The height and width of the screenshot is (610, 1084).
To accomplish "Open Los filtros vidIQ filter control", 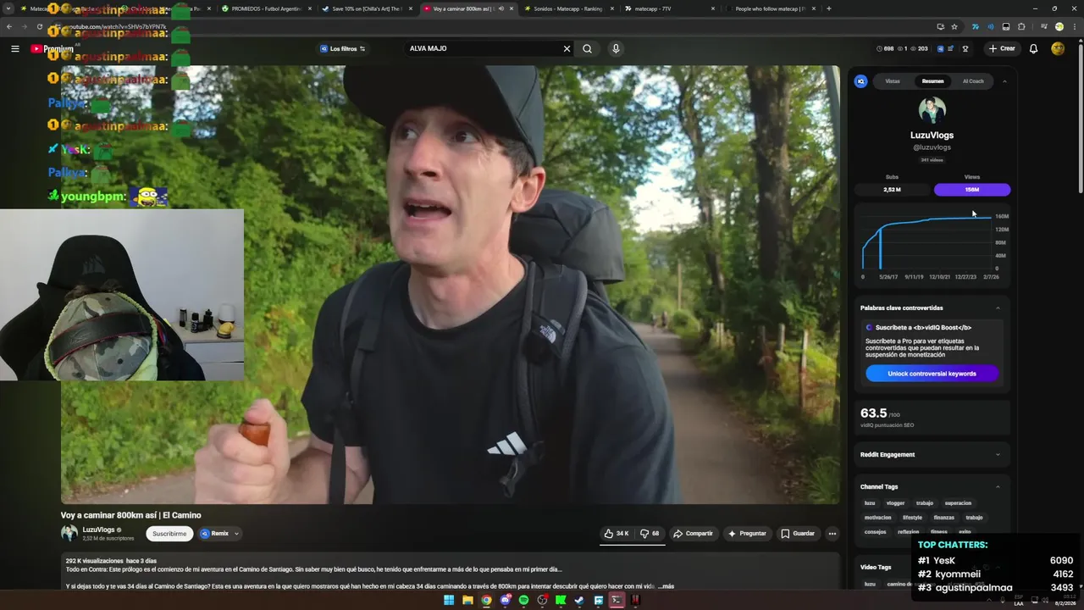I will coord(343,48).
